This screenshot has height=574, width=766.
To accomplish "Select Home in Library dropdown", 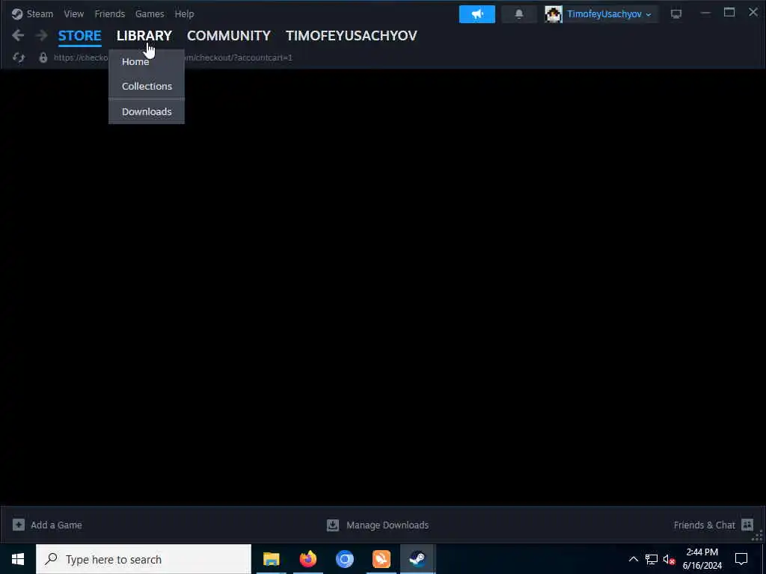I will click(147, 61).
